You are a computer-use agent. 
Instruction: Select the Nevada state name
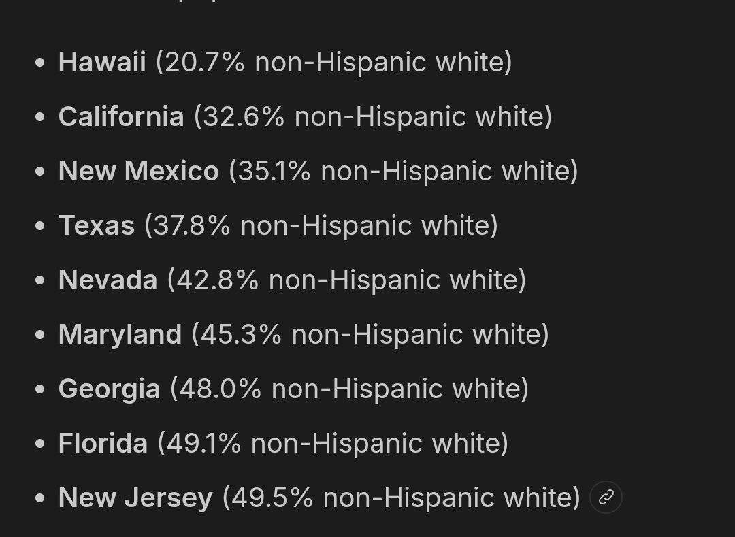108,280
